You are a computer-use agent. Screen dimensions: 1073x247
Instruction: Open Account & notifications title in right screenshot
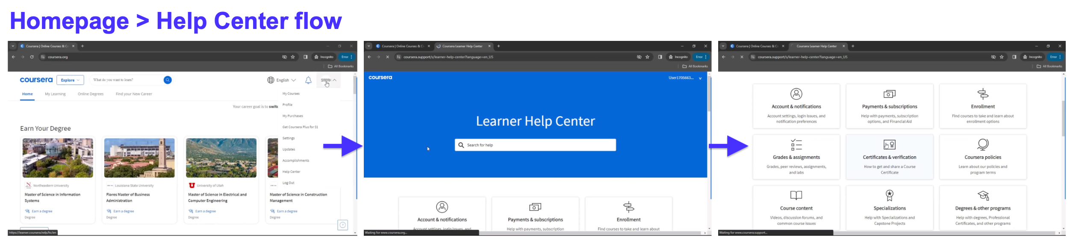point(796,106)
